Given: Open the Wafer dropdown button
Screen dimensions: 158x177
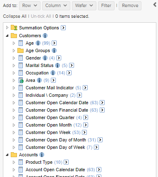Looking at the screenshot, I should pyautogui.click(x=84, y=6).
